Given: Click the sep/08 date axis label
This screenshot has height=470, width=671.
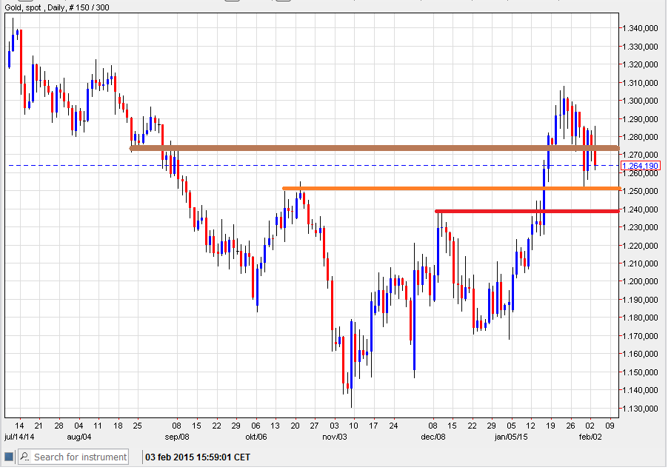Looking at the screenshot, I should coord(177,437).
